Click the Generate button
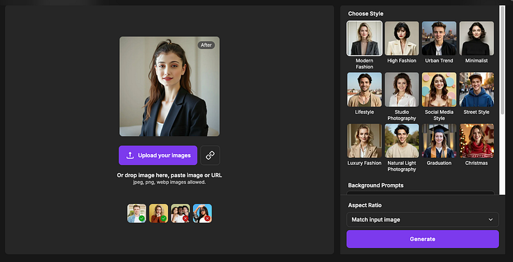 pyautogui.click(x=423, y=239)
